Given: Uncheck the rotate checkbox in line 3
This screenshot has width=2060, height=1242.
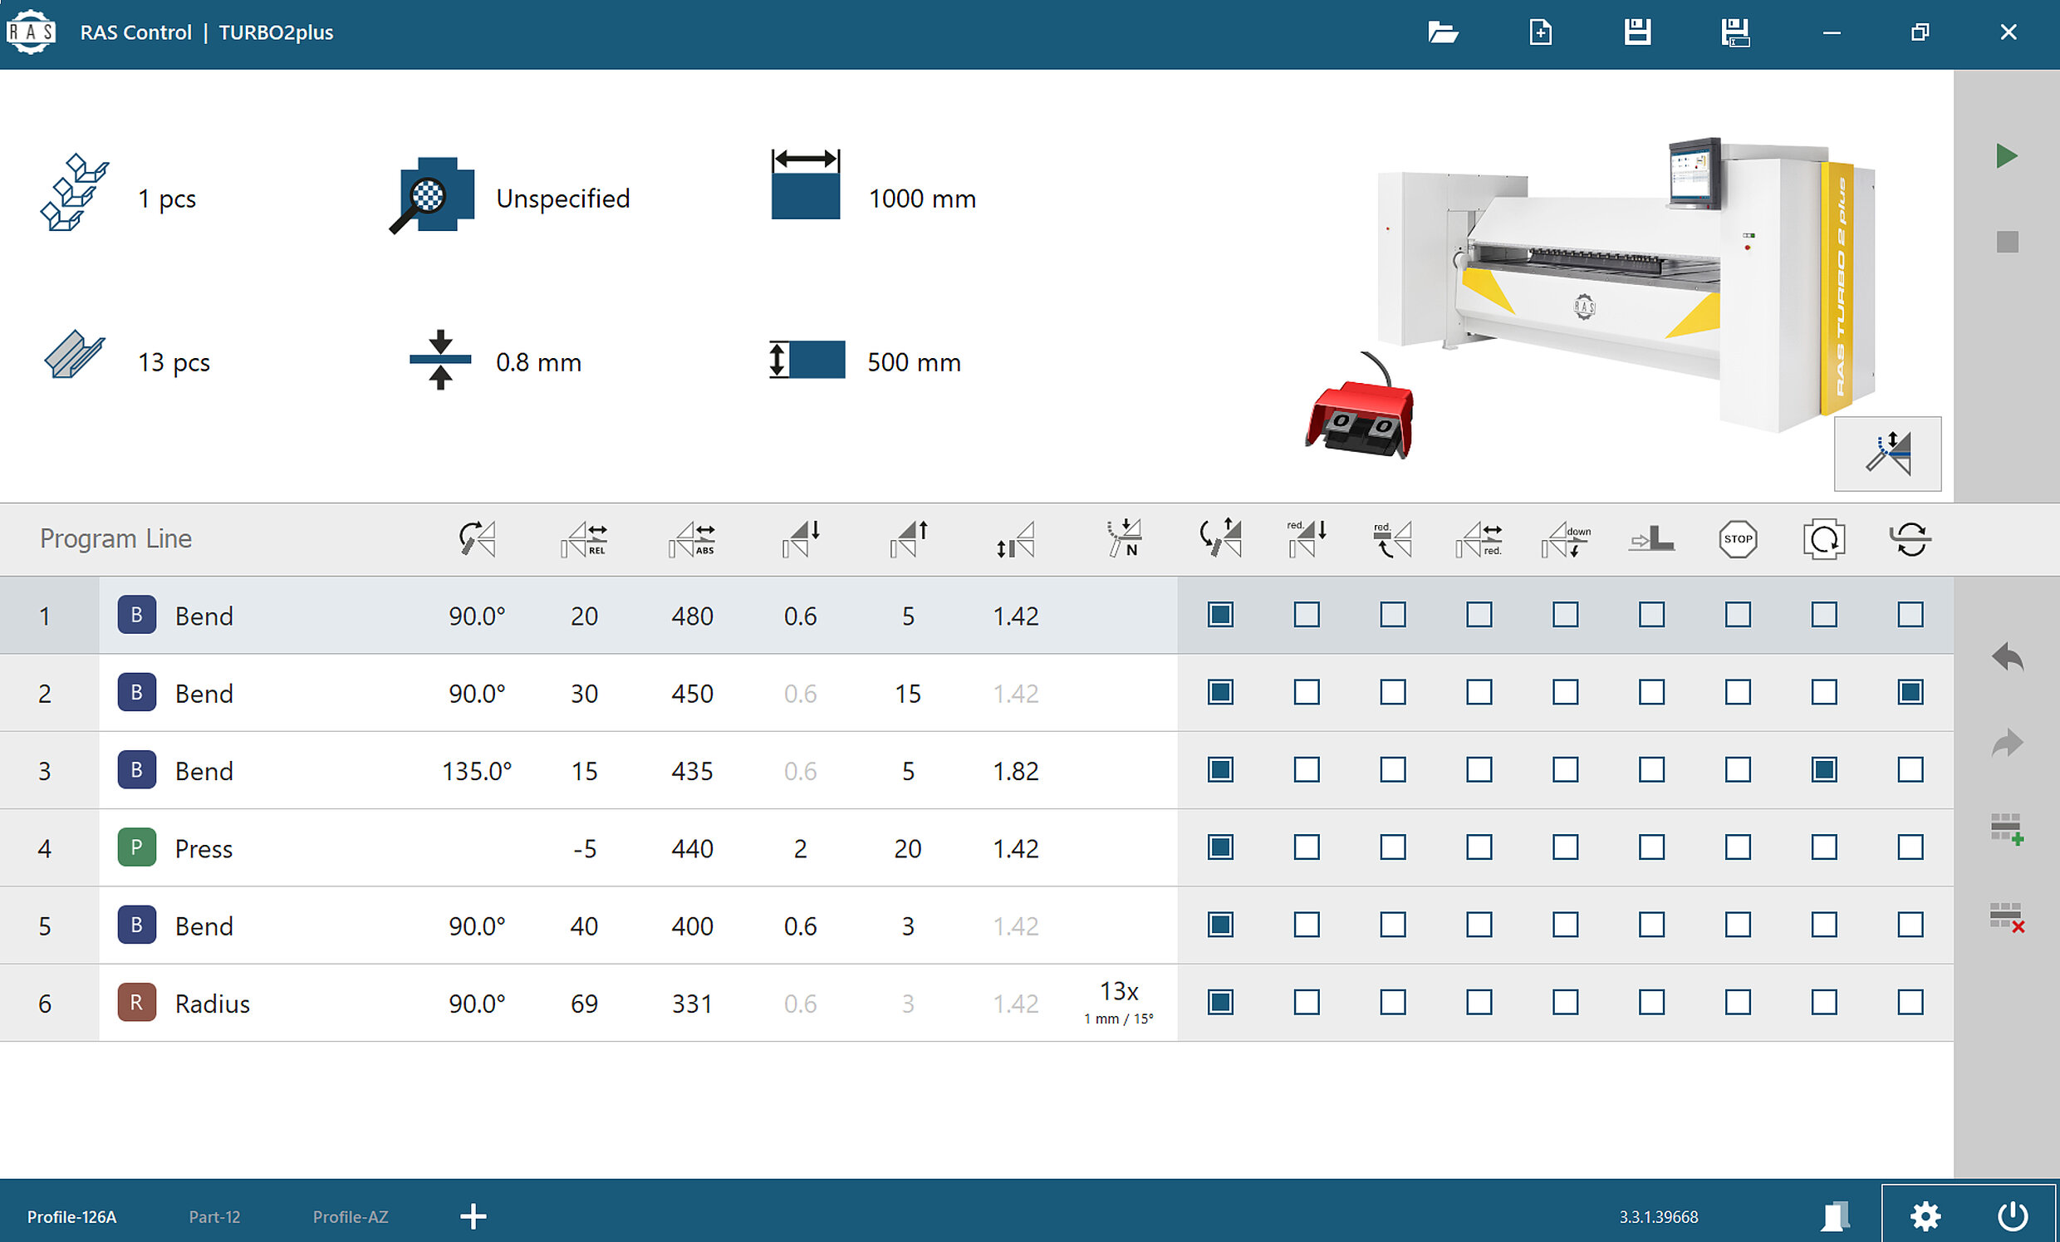Looking at the screenshot, I should 1823,769.
